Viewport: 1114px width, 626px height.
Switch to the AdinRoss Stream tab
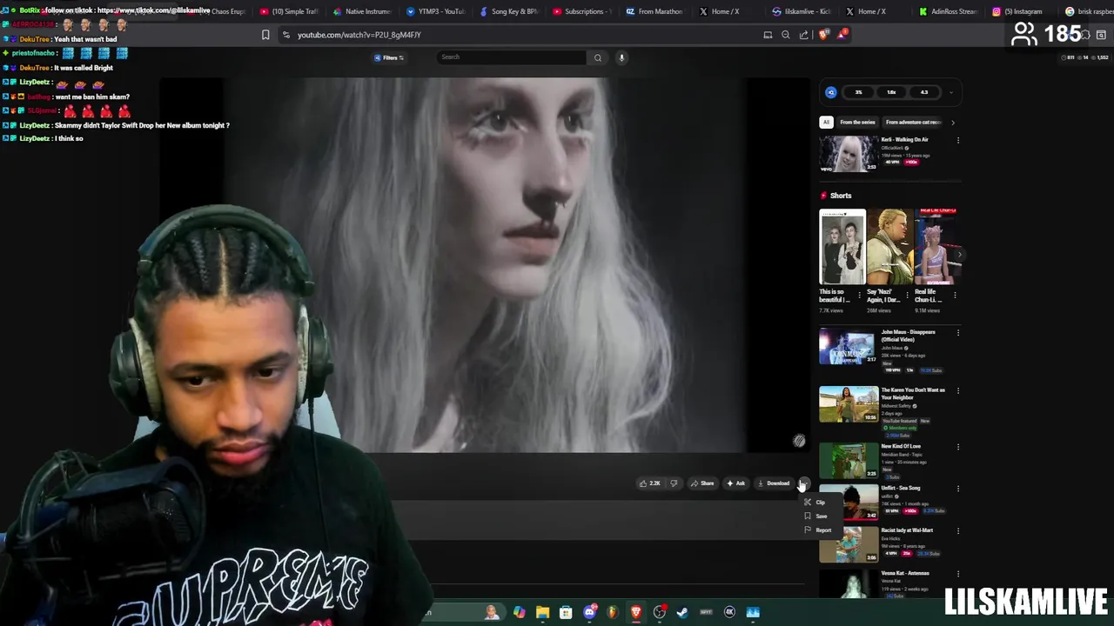(949, 11)
